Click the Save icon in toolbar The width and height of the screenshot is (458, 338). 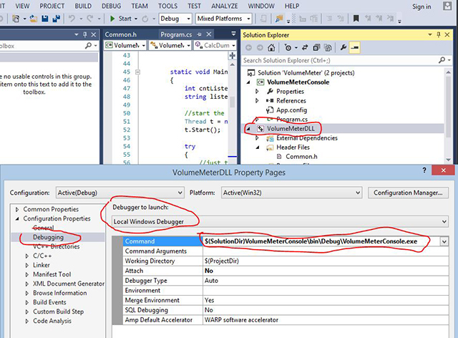point(44,19)
